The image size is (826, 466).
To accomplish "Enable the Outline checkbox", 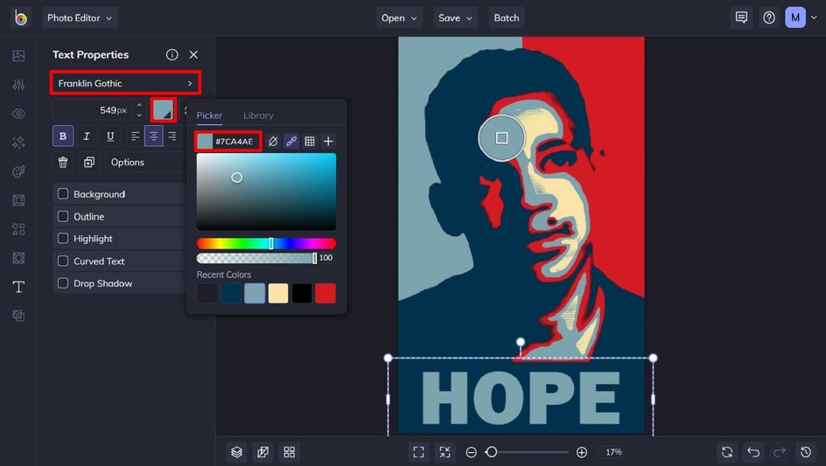I will point(63,216).
